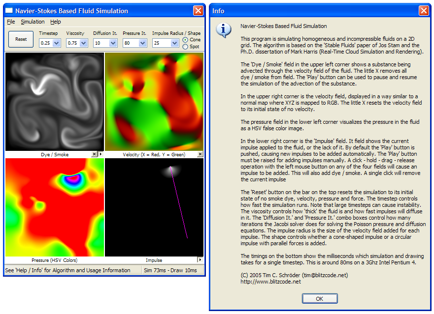Open the Impulse Radius dropdown arrow
This screenshot has height=314, width=434.
(174, 43)
